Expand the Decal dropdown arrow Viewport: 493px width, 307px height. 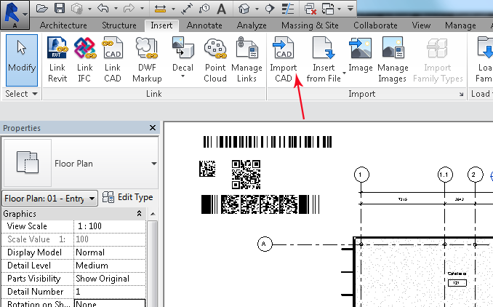183,76
